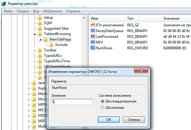Select the Exclude folder icon
The image size is (191, 130).
(51, 45)
